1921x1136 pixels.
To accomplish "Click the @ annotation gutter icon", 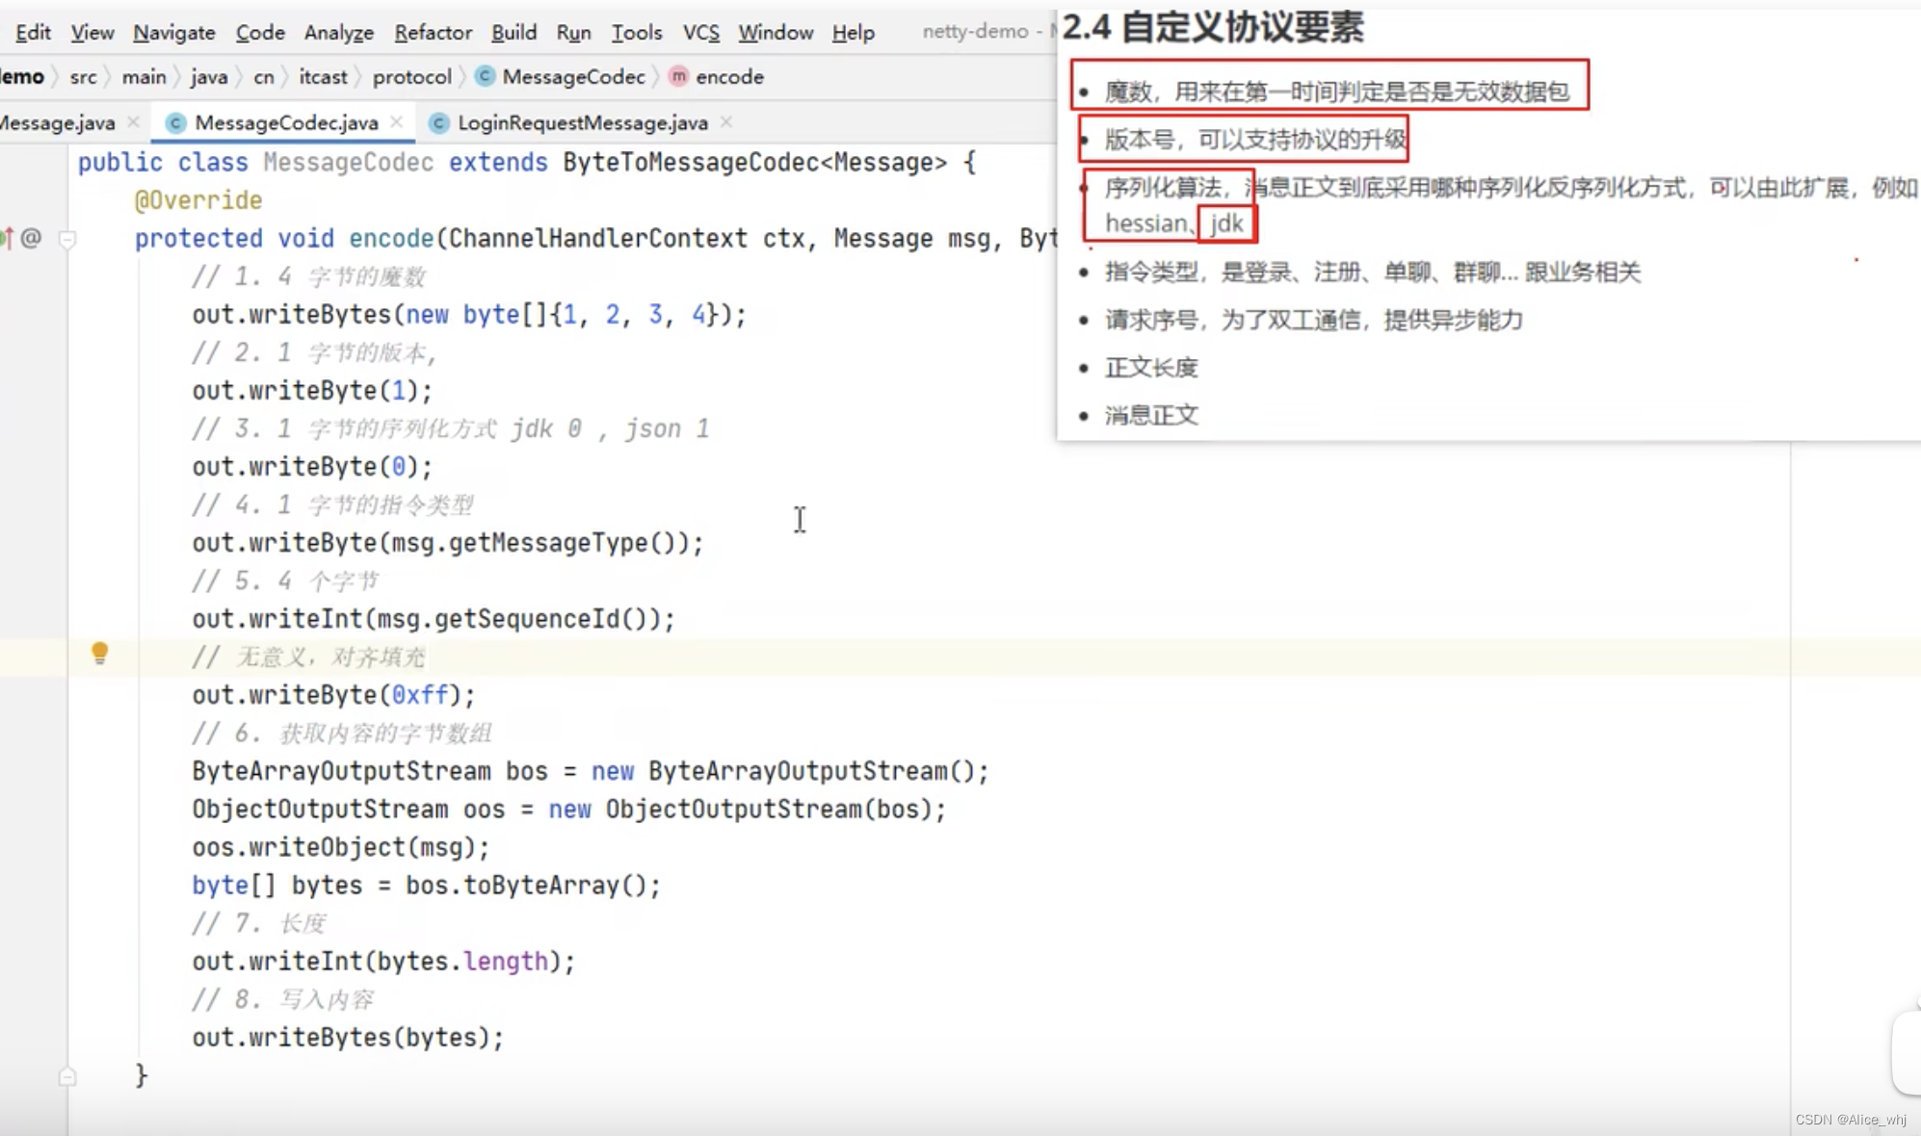I will click(31, 238).
